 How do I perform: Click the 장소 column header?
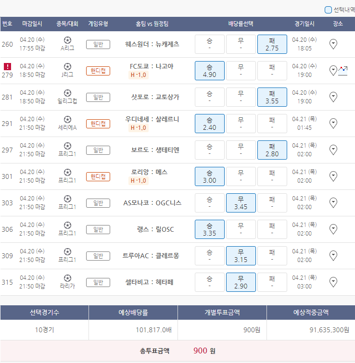click(338, 24)
